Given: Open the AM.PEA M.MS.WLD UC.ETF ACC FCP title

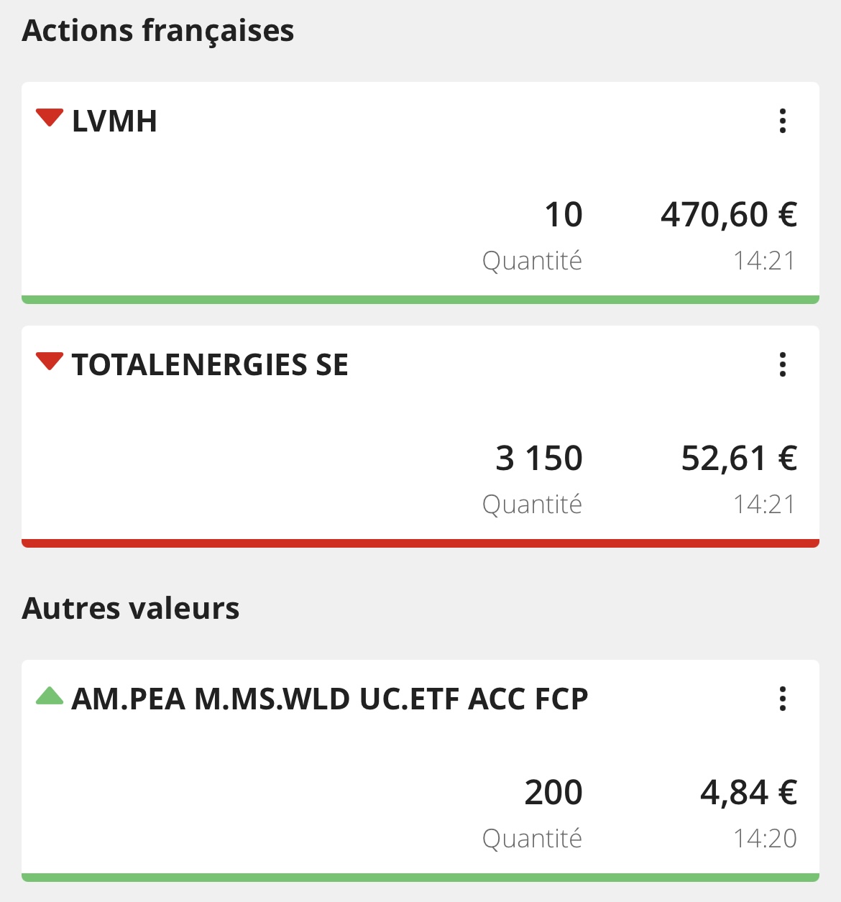Looking at the screenshot, I should tap(330, 699).
